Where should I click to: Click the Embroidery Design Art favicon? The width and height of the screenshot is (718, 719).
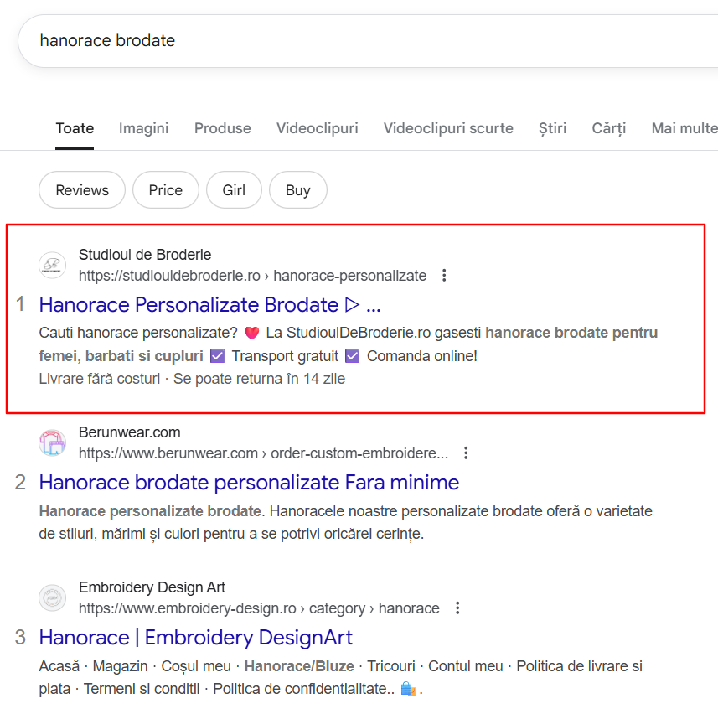[x=52, y=598]
